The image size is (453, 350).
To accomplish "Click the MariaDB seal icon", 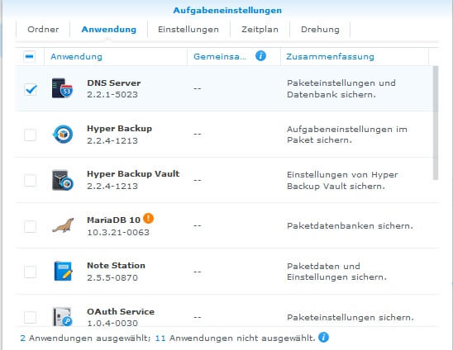I will click(63, 225).
